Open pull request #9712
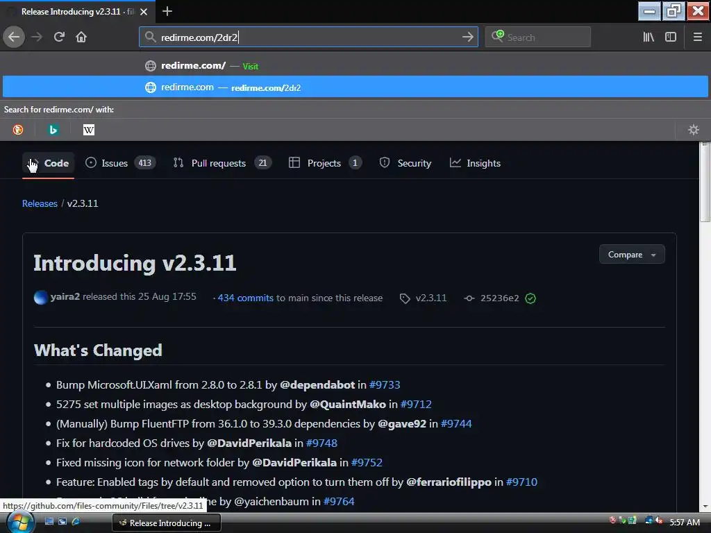The width and height of the screenshot is (711, 533). [416, 405]
